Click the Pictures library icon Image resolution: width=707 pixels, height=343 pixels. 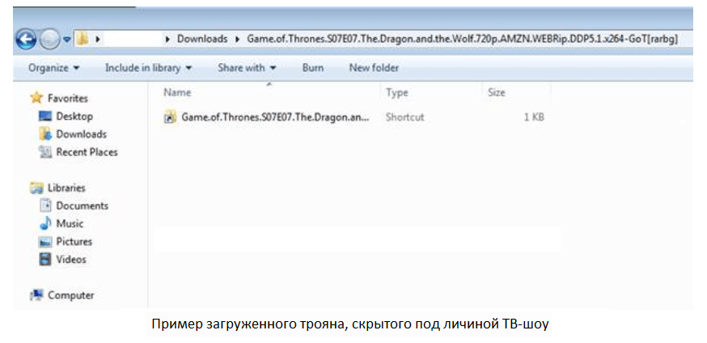(x=45, y=242)
